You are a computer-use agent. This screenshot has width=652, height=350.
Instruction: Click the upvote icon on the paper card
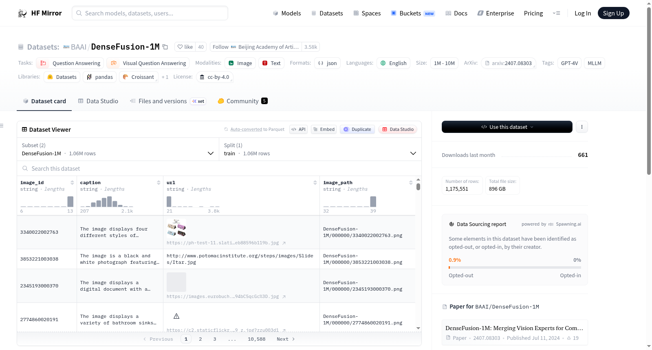pyautogui.click(x=569, y=338)
